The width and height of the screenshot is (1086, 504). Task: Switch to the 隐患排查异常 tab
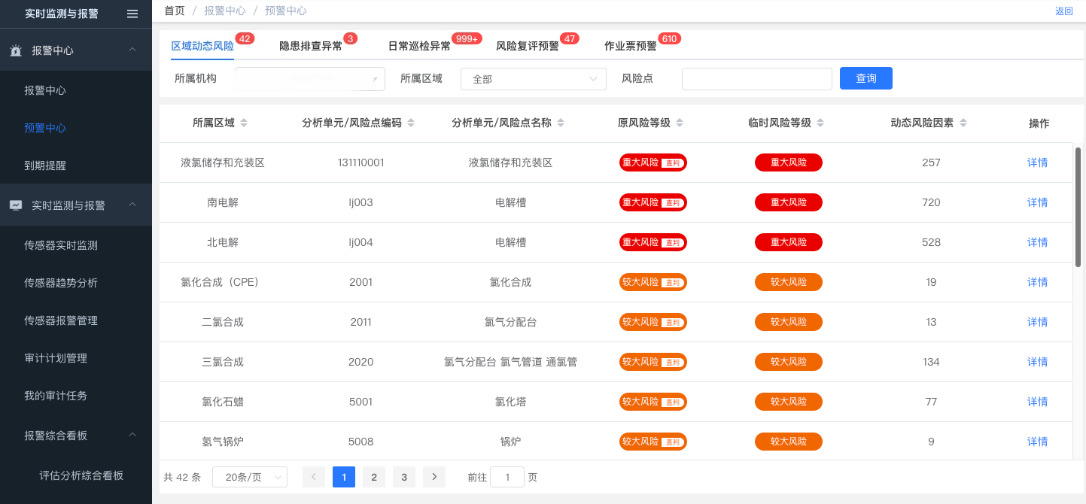click(310, 46)
